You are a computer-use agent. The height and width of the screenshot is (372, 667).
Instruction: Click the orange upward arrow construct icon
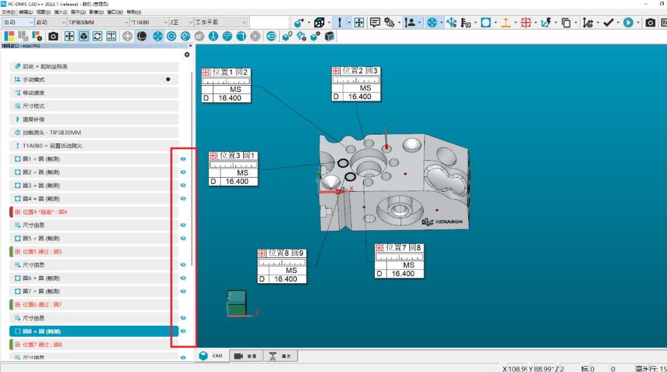point(506,23)
